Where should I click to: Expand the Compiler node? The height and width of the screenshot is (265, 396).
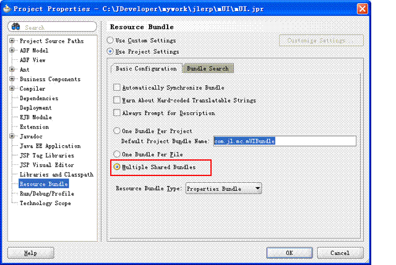click(12, 88)
